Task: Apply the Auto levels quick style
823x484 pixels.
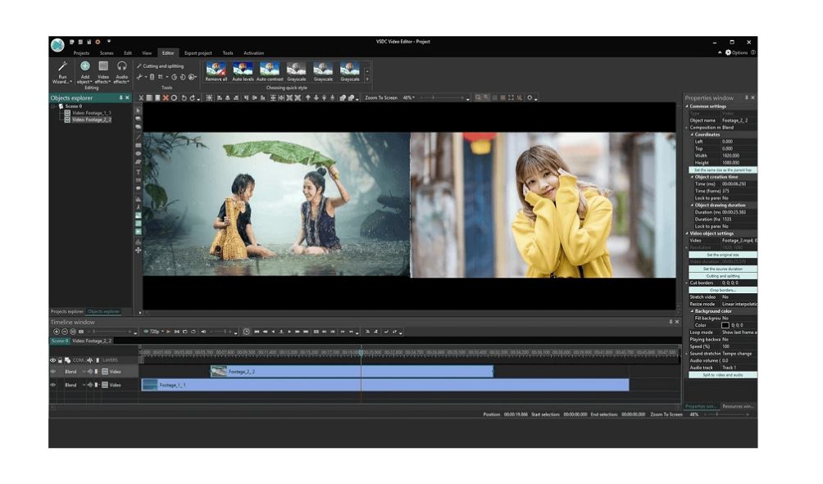Action: pyautogui.click(x=243, y=70)
